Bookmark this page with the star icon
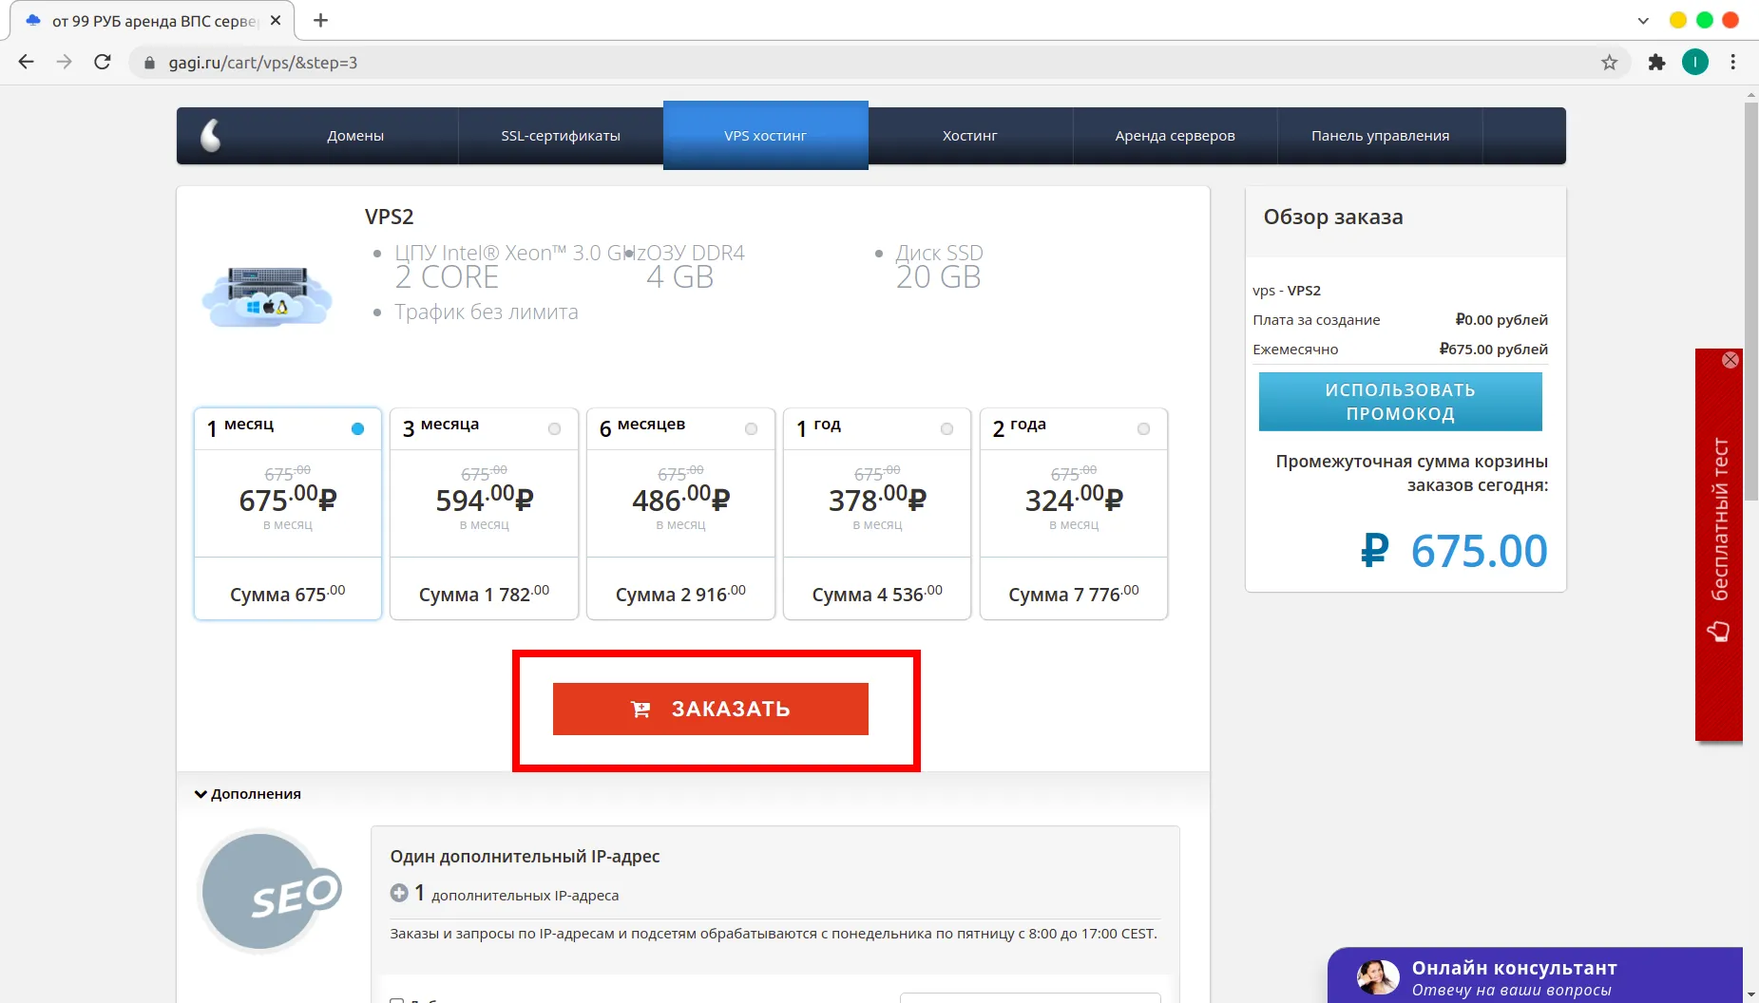Viewport: 1759px width, 1003px height. pyautogui.click(x=1609, y=63)
